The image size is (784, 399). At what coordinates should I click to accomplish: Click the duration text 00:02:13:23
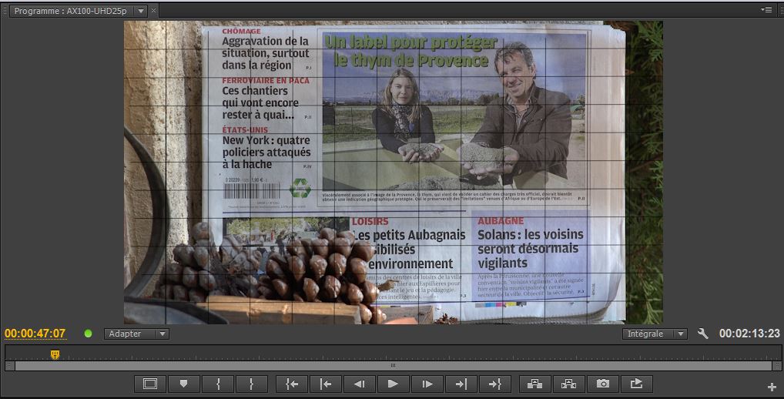749,334
